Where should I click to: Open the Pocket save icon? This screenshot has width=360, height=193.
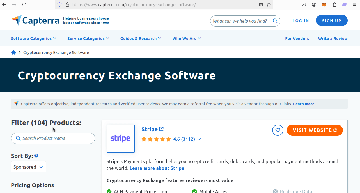click(304, 4)
